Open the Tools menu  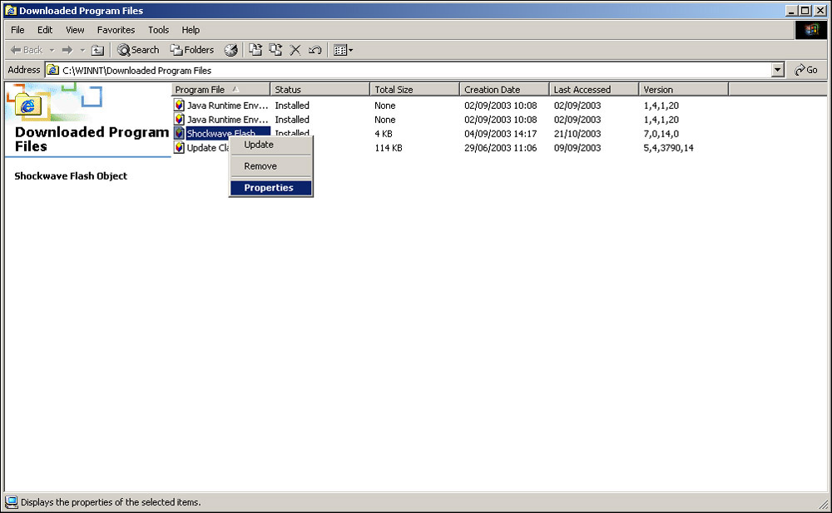click(158, 30)
